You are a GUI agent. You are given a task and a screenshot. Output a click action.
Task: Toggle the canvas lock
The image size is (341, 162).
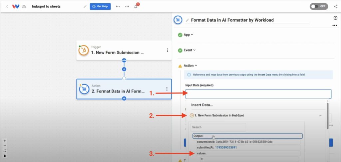click(5, 156)
